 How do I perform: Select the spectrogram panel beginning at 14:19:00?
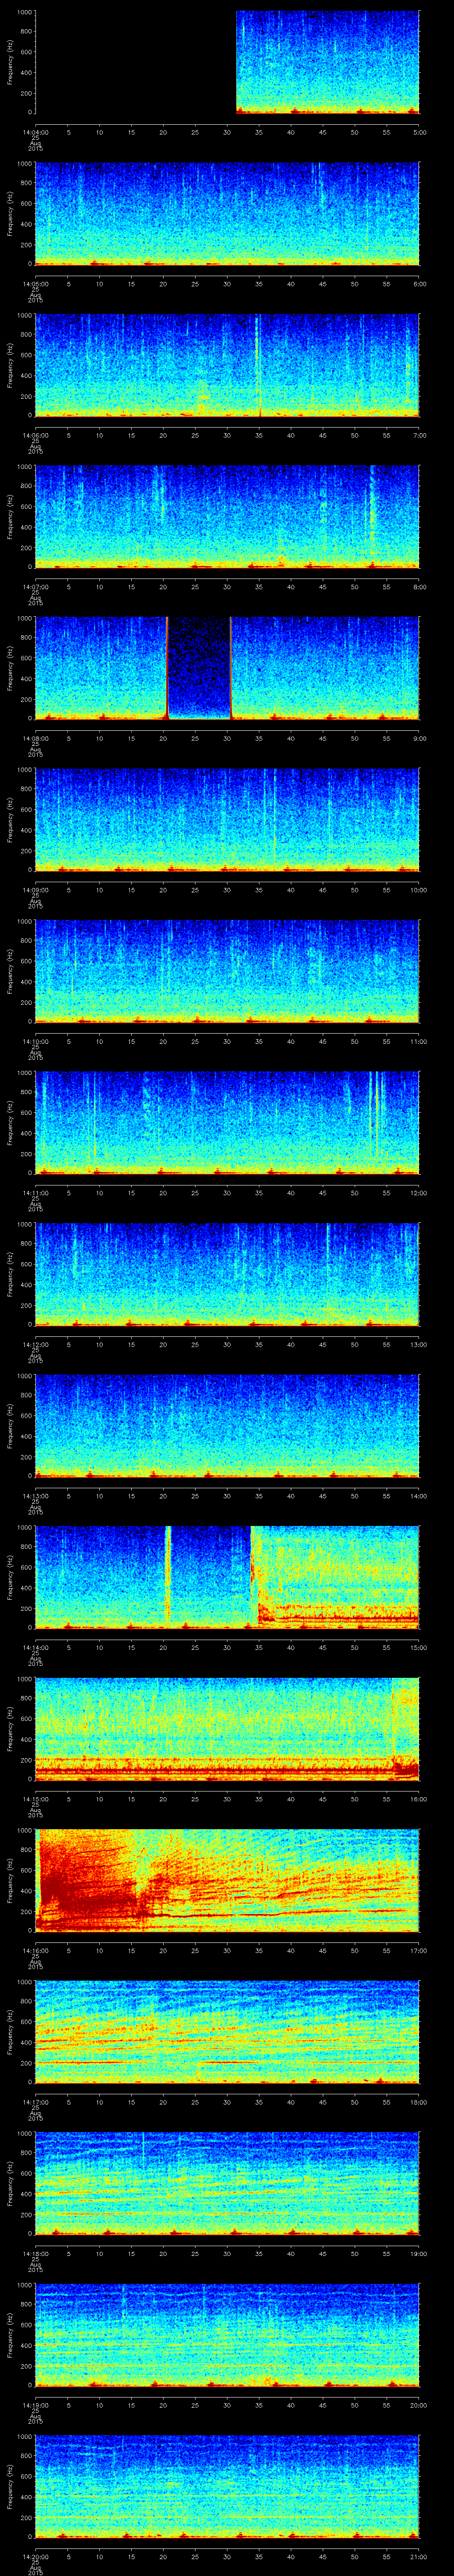[x=227, y=2335]
